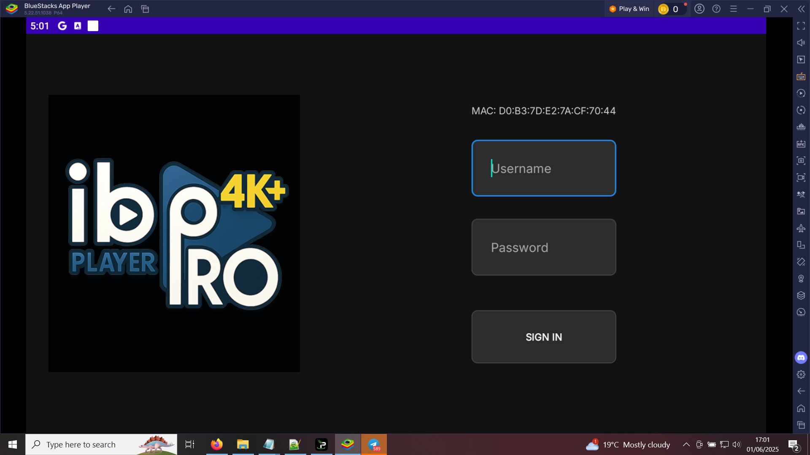Expand hidden system tray icons
The width and height of the screenshot is (810, 455).
(686, 444)
